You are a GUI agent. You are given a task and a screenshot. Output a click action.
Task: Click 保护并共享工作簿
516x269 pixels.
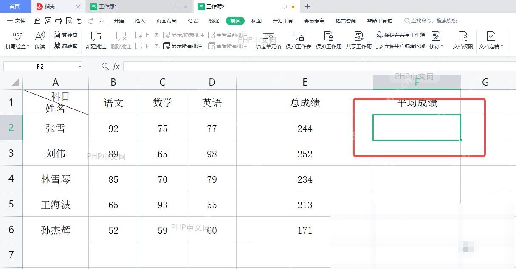(x=400, y=35)
